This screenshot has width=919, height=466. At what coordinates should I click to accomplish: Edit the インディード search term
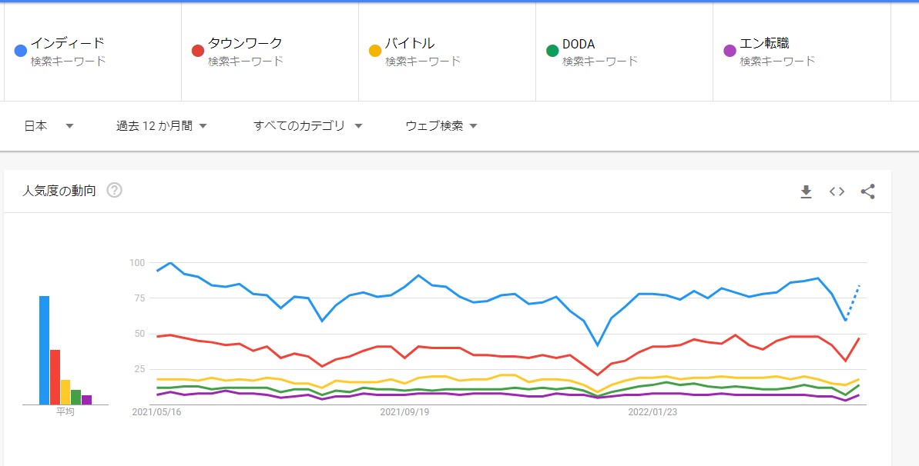coord(68,43)
